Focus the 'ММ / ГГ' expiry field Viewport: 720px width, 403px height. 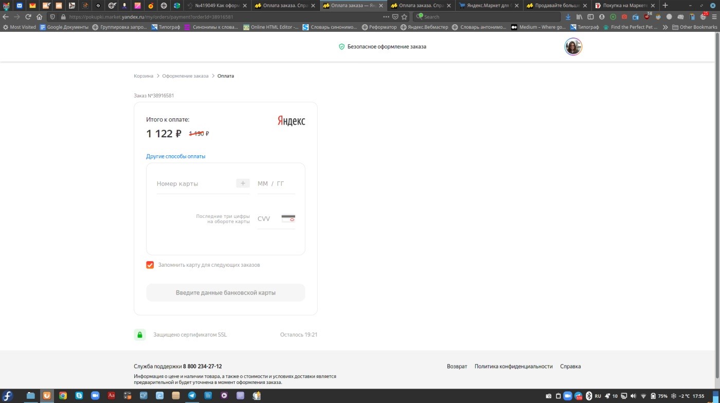[x=276, y=184]
